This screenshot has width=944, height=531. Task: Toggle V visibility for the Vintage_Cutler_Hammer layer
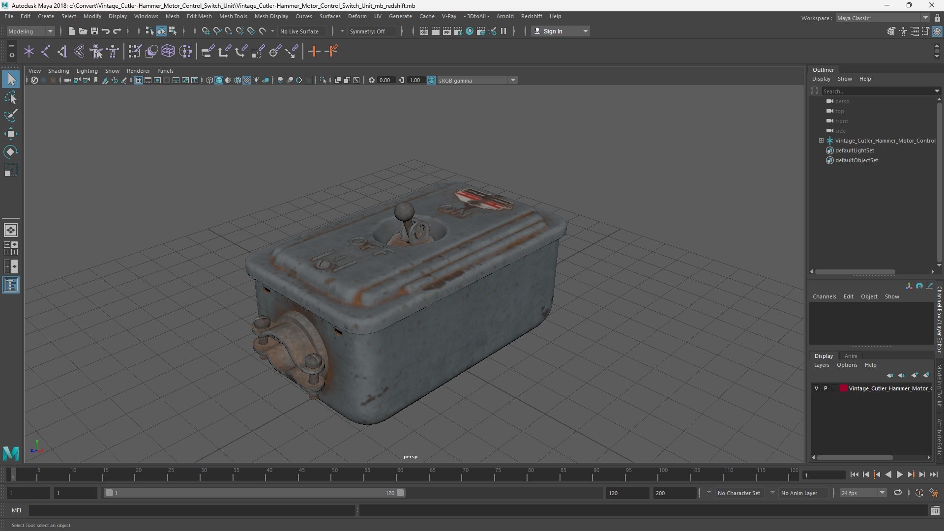pyautogui.click(x=817, y=388)
